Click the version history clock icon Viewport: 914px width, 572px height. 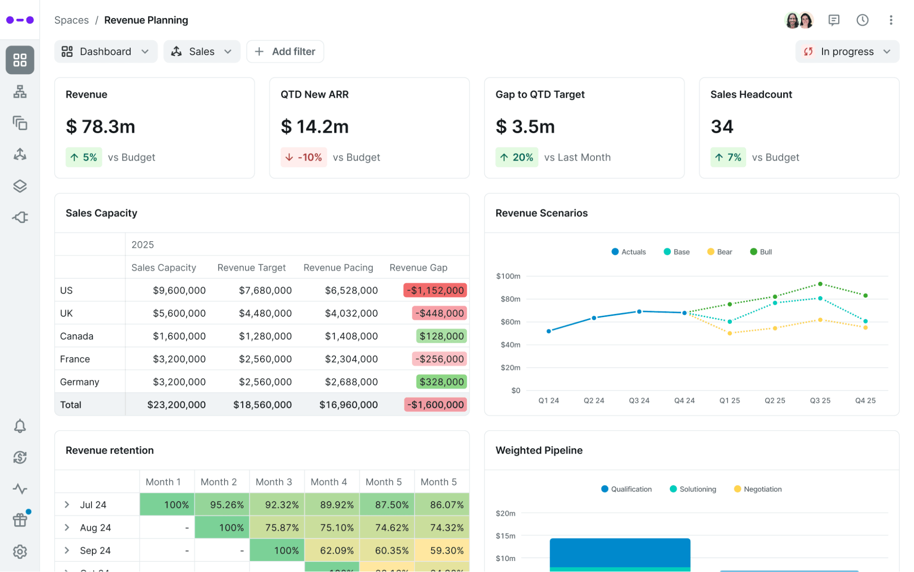tap(862, 20)
